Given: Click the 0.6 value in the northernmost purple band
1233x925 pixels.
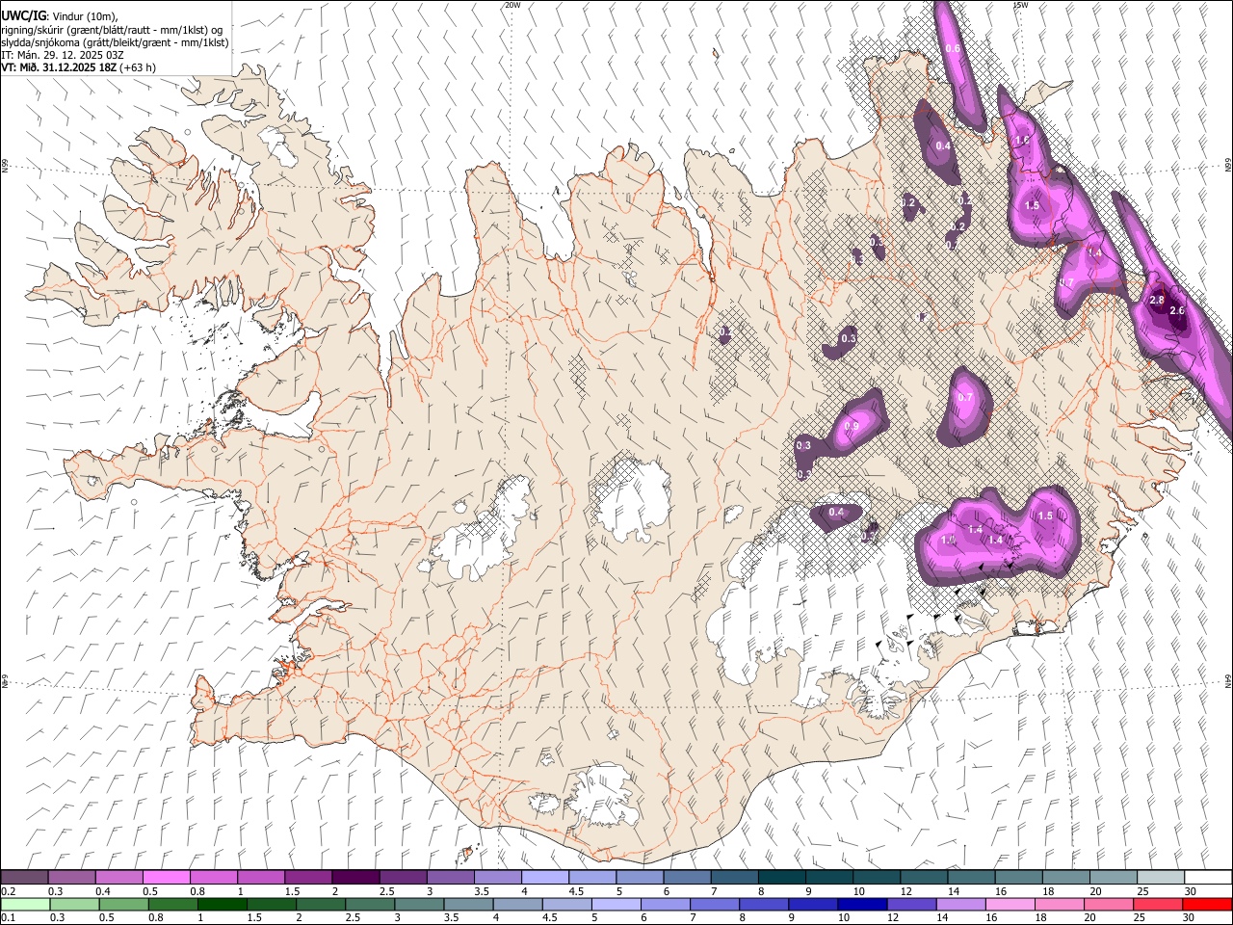Looking at the screenshot, I should point(953,48).
